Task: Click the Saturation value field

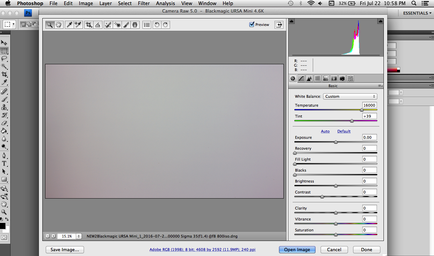Action: pyautogui.click(x=369, y=230)
